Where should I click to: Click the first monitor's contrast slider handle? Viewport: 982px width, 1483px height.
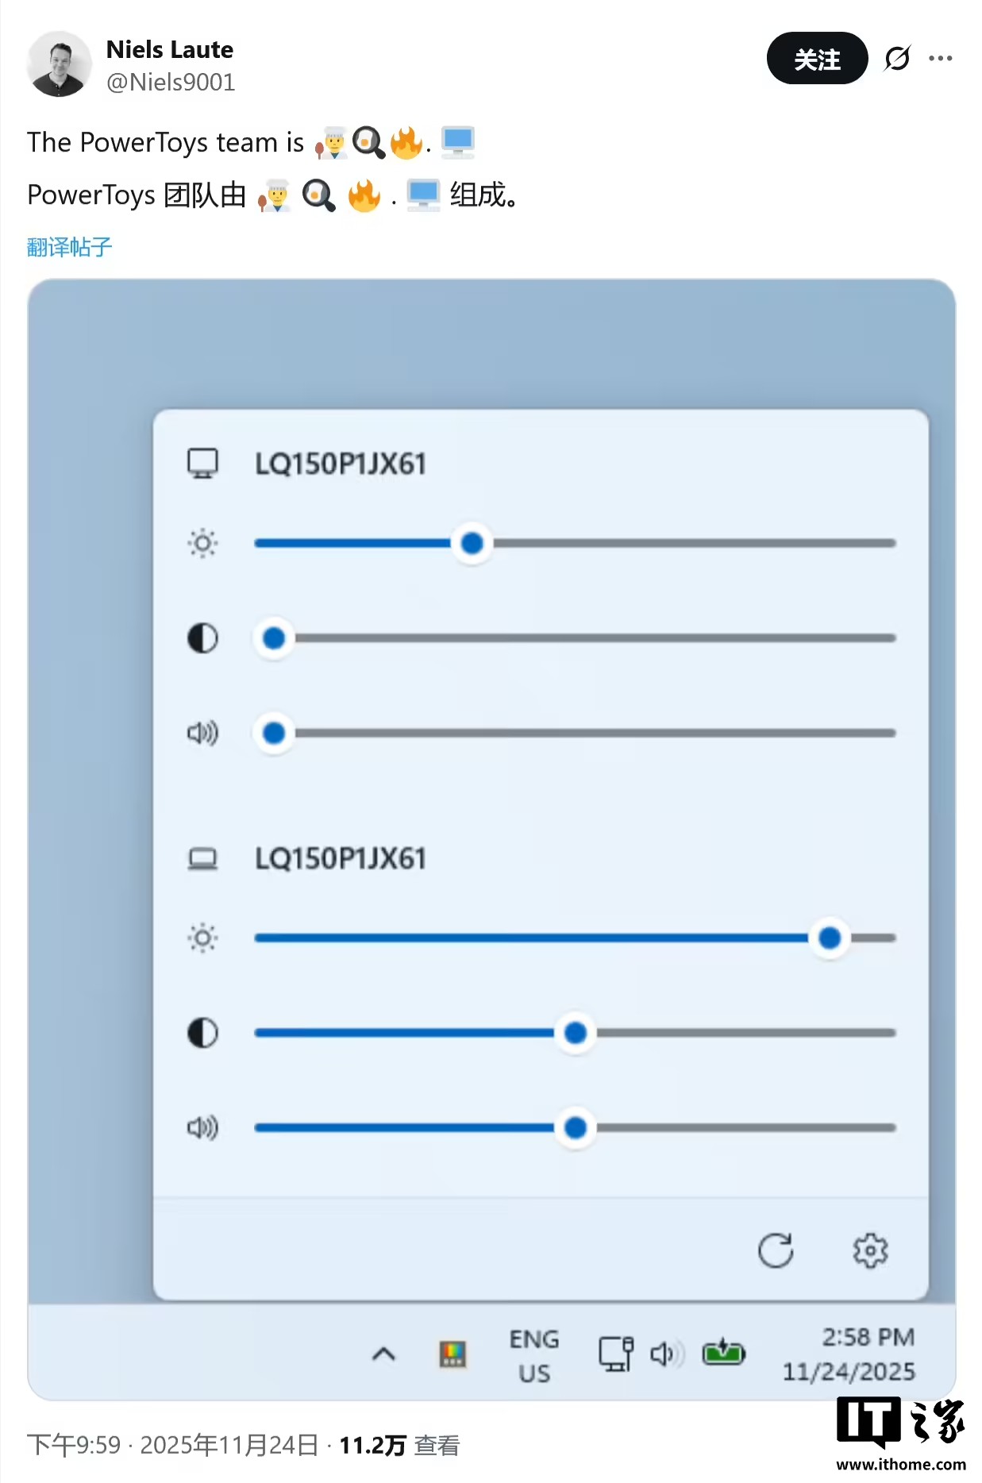click(x=274, y=638)
